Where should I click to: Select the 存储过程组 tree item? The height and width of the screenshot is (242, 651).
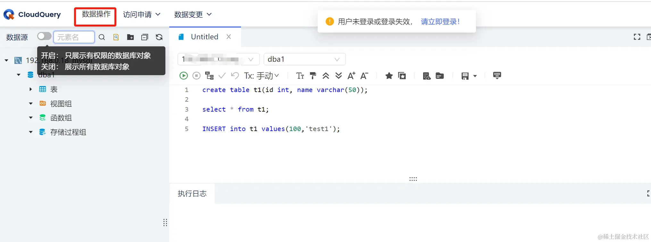click(68, 132)
